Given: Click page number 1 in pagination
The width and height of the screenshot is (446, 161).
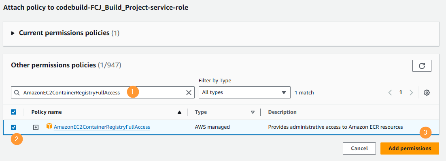Looking at the screenshot, I should 401,92.
